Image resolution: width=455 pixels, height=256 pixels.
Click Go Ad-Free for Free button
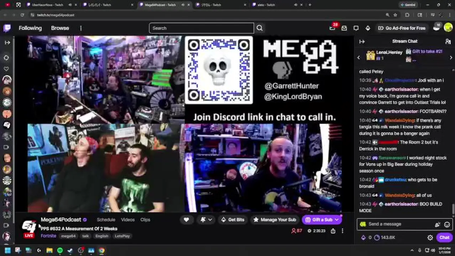point(402,28)
